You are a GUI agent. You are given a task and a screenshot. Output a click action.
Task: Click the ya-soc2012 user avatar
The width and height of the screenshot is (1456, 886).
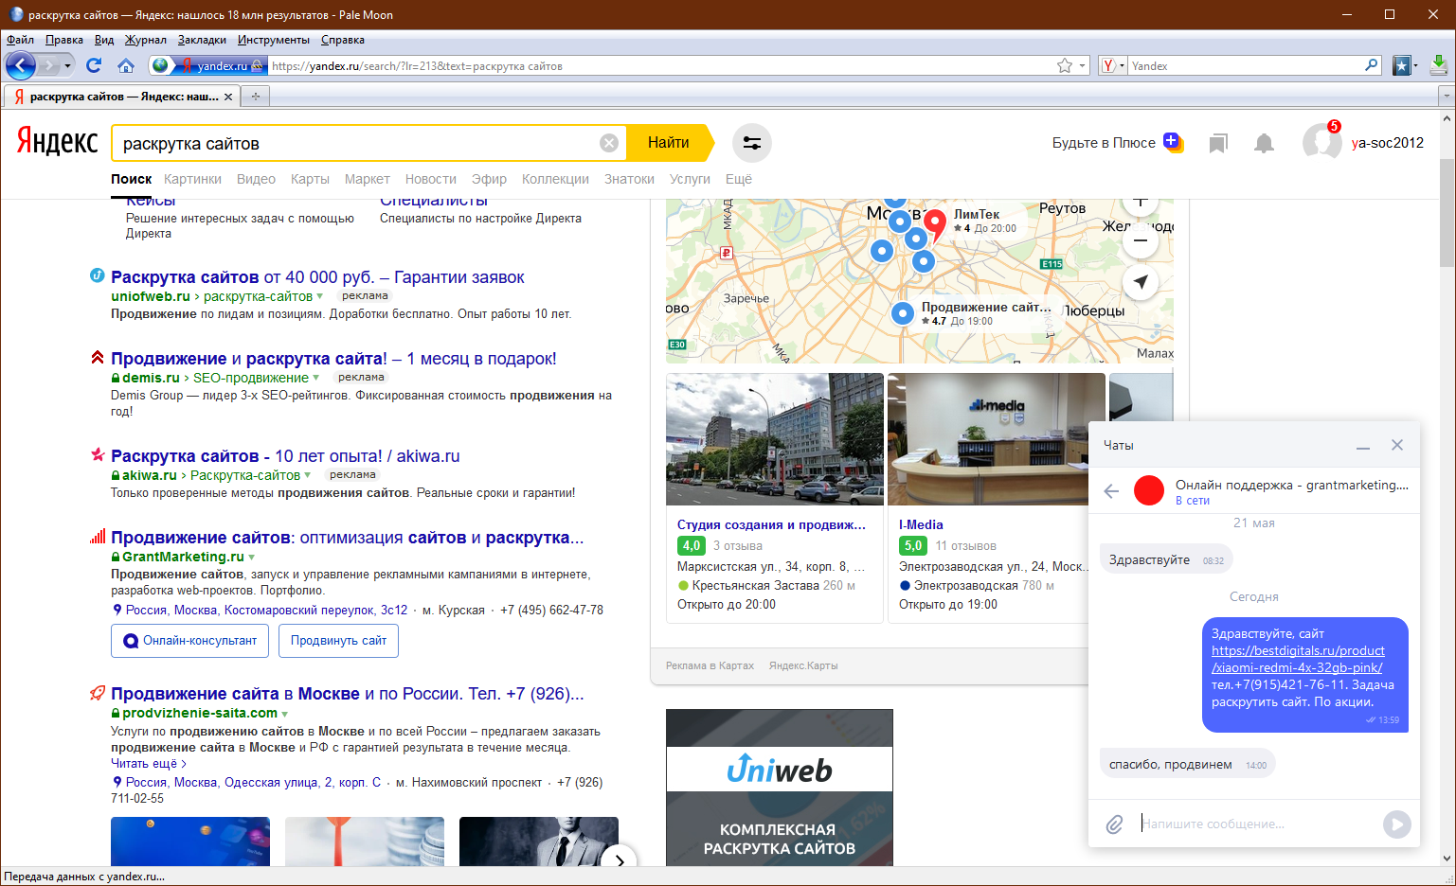(1321, 142)
